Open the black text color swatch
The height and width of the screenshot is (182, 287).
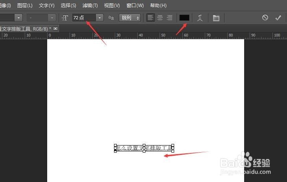[184, 18]
